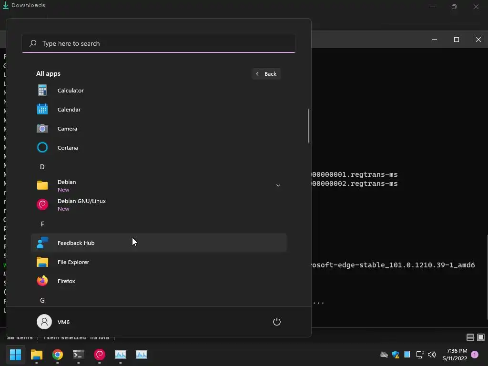Focus the Type here to search box

[159, 43]
